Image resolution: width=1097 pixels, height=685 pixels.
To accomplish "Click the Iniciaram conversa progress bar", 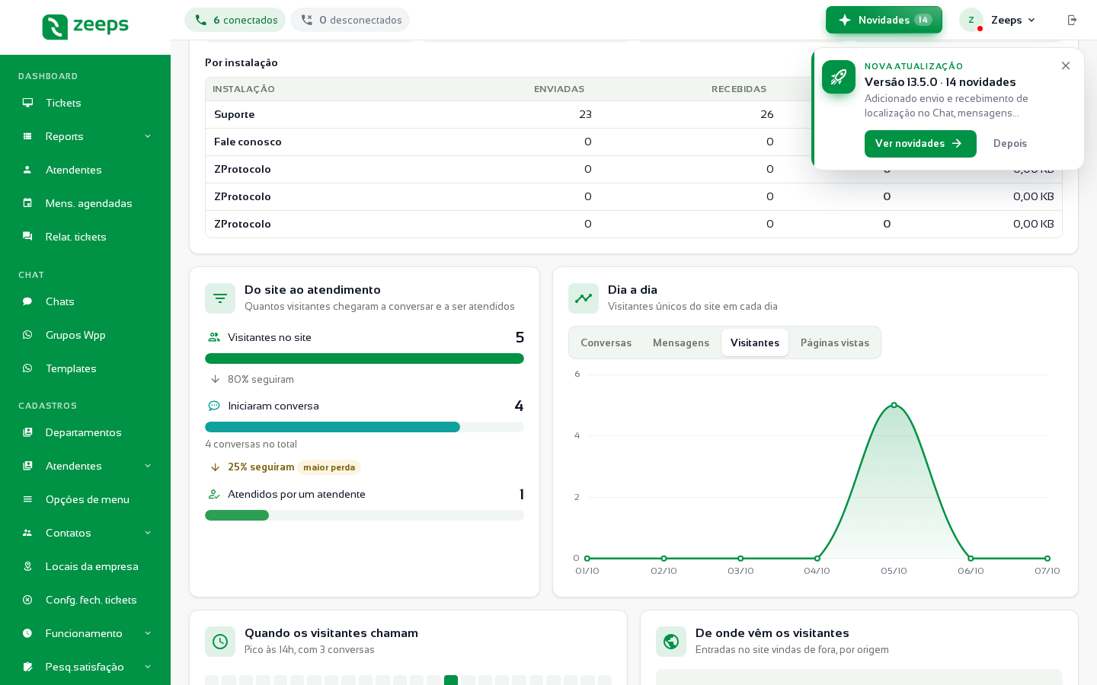I will point(364,427).
